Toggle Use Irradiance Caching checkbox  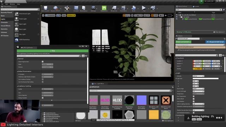pyautogui.click(x=42, y=79)
